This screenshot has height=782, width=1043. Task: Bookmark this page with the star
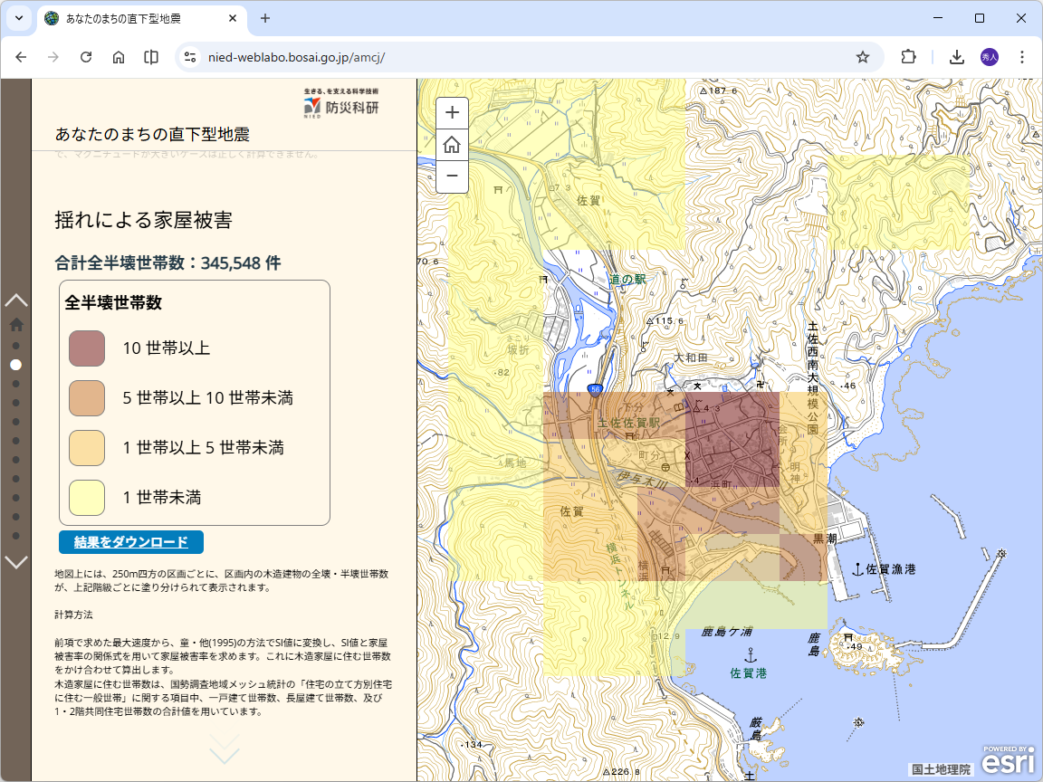(863, 57)
